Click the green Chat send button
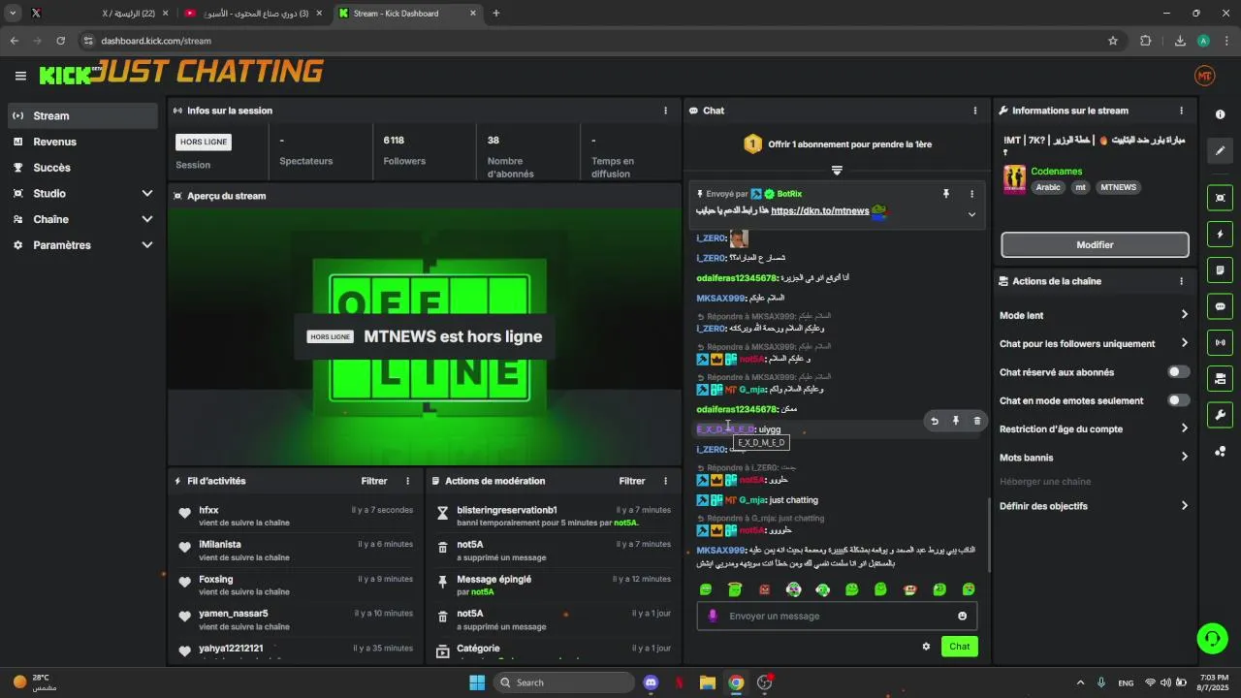Viewport: 1241px width, 698px height. (959, 647)
